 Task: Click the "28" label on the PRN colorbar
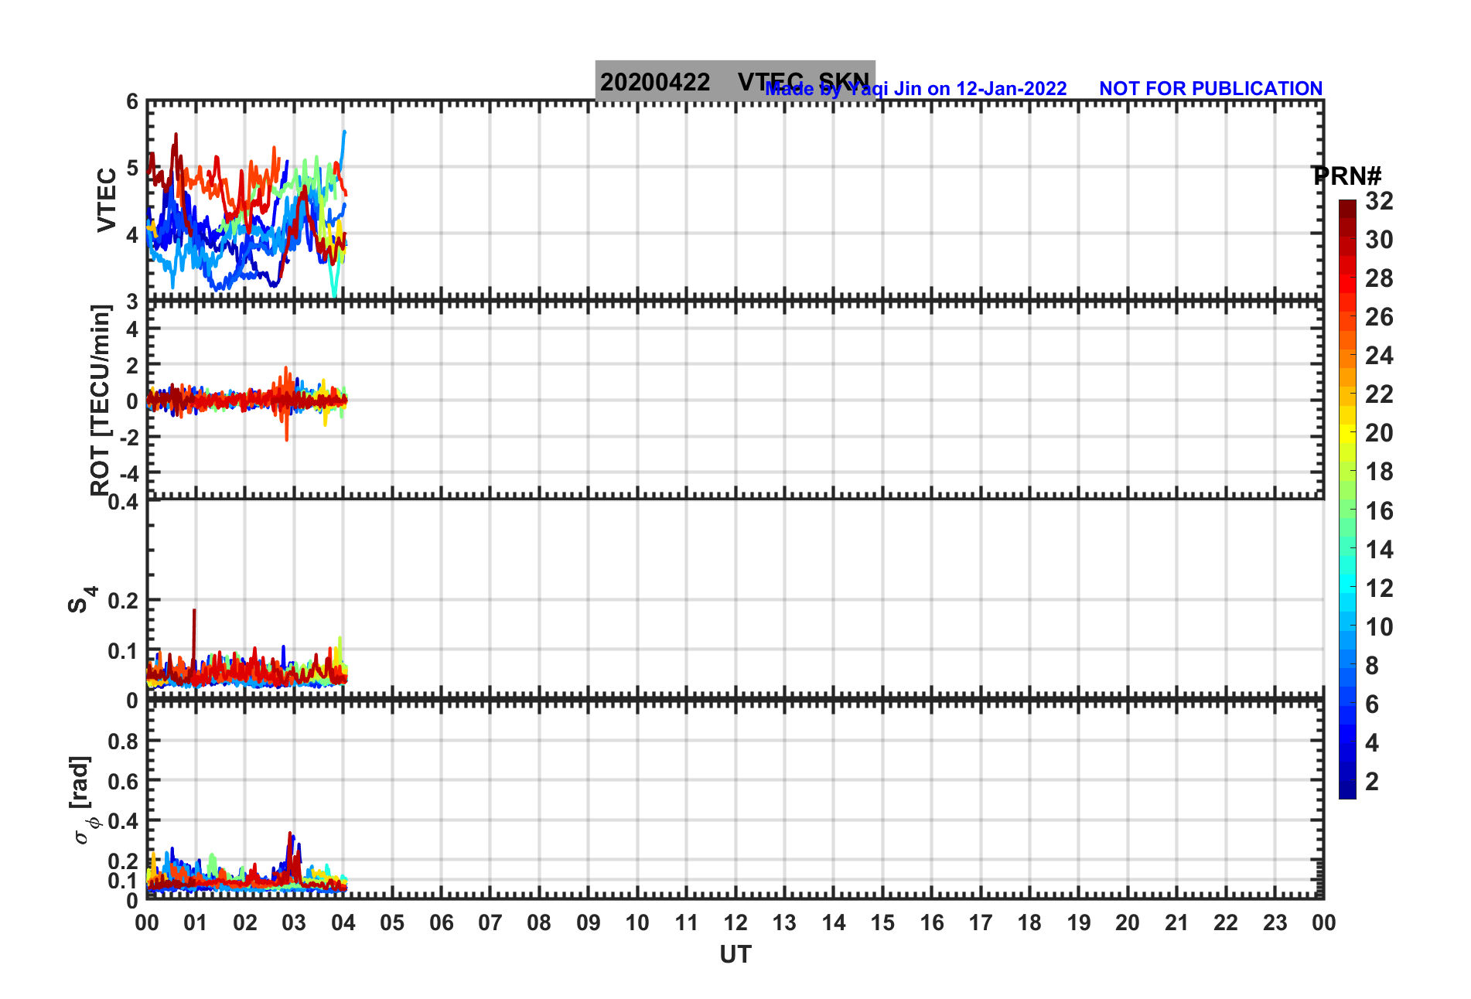coord(1380,278)
